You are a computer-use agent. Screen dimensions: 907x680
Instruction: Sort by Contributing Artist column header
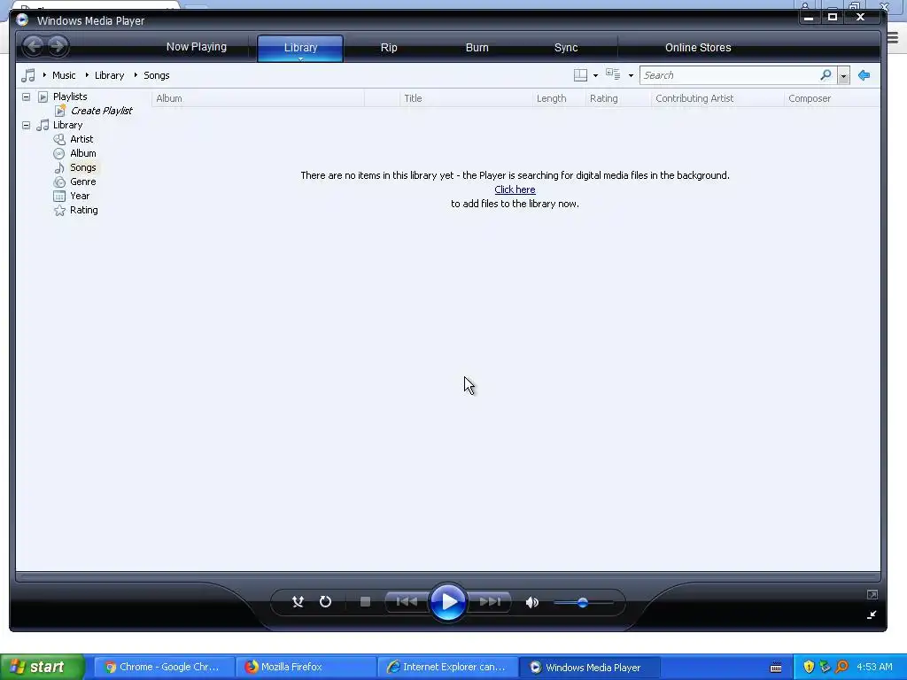[717, 98]
